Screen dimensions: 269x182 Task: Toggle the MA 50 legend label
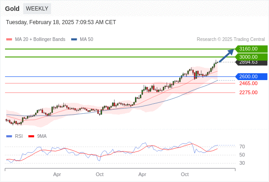pyautogui.click(x=87, y=40)
